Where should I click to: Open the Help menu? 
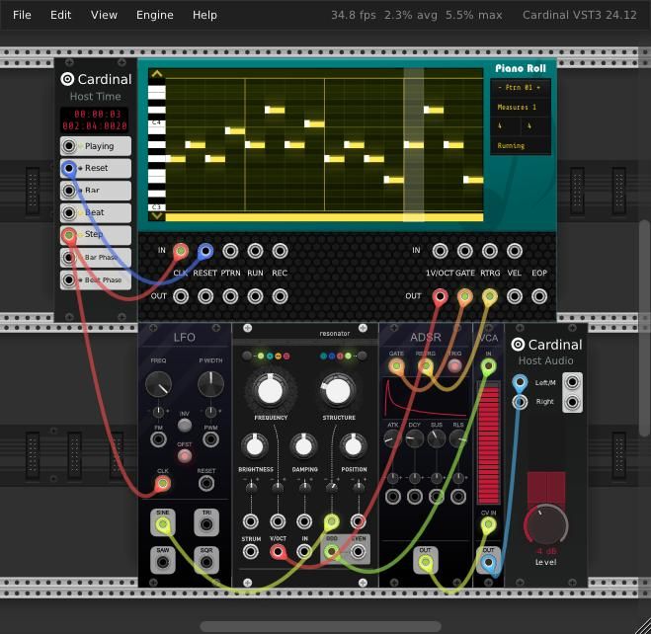pos(204,15)
